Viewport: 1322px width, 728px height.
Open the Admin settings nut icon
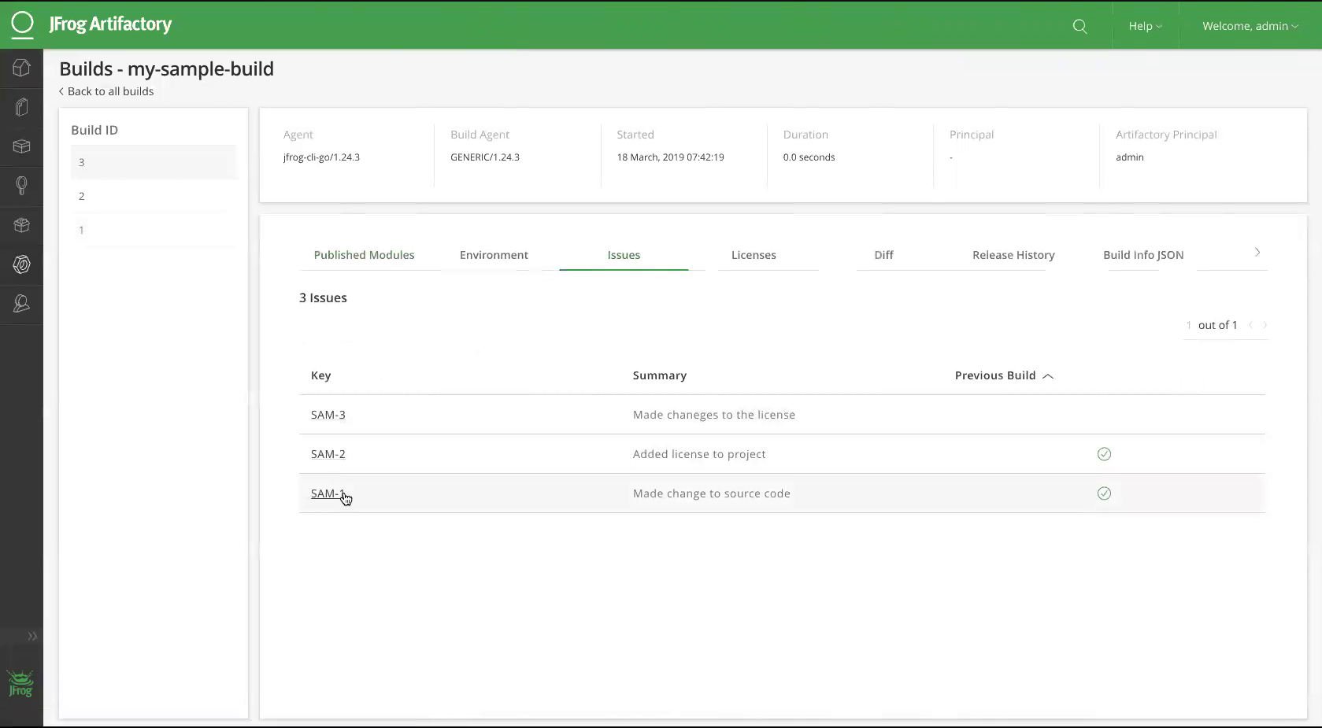point(21,264)
